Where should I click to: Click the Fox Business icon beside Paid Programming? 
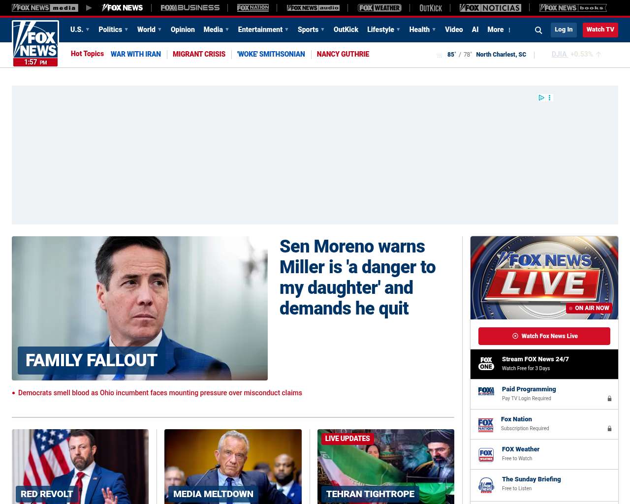(486, 391)
